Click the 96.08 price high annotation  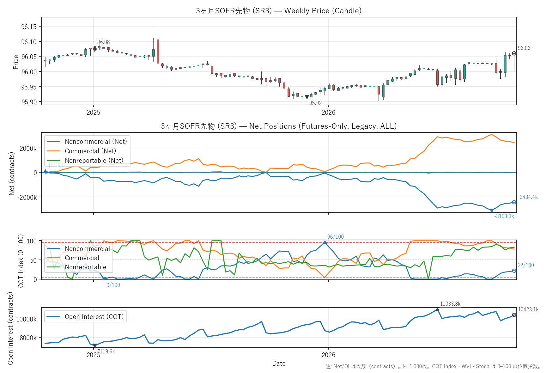104,42
